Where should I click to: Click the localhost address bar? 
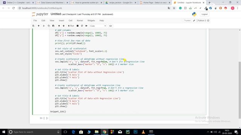92,8
